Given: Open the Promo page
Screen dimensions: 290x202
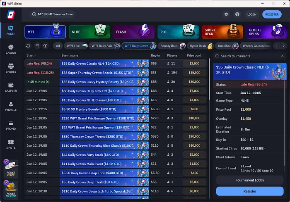Looking at the screenshot, I should 11,126.
